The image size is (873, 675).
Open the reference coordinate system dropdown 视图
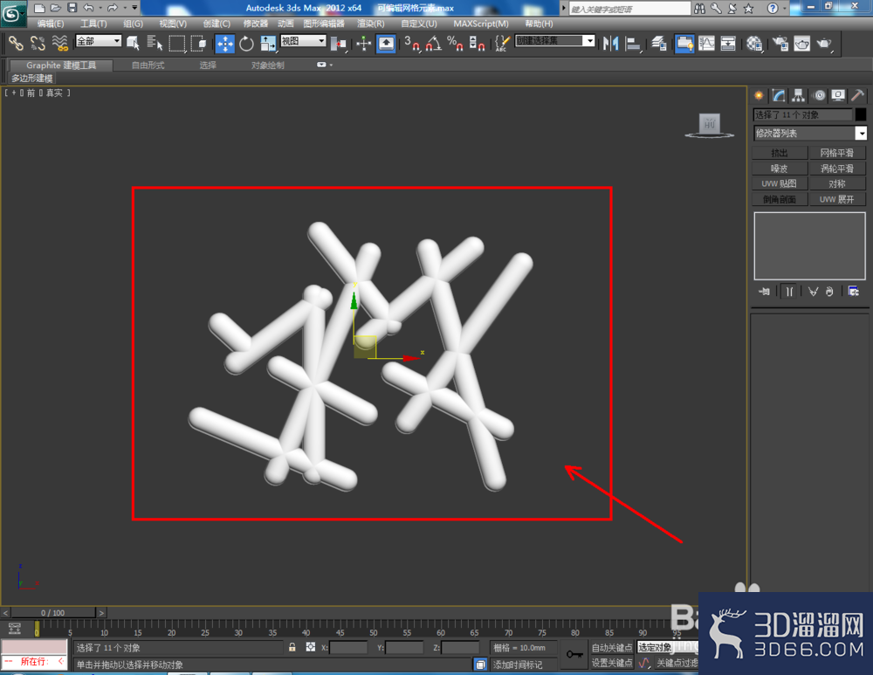click(303, 41)
